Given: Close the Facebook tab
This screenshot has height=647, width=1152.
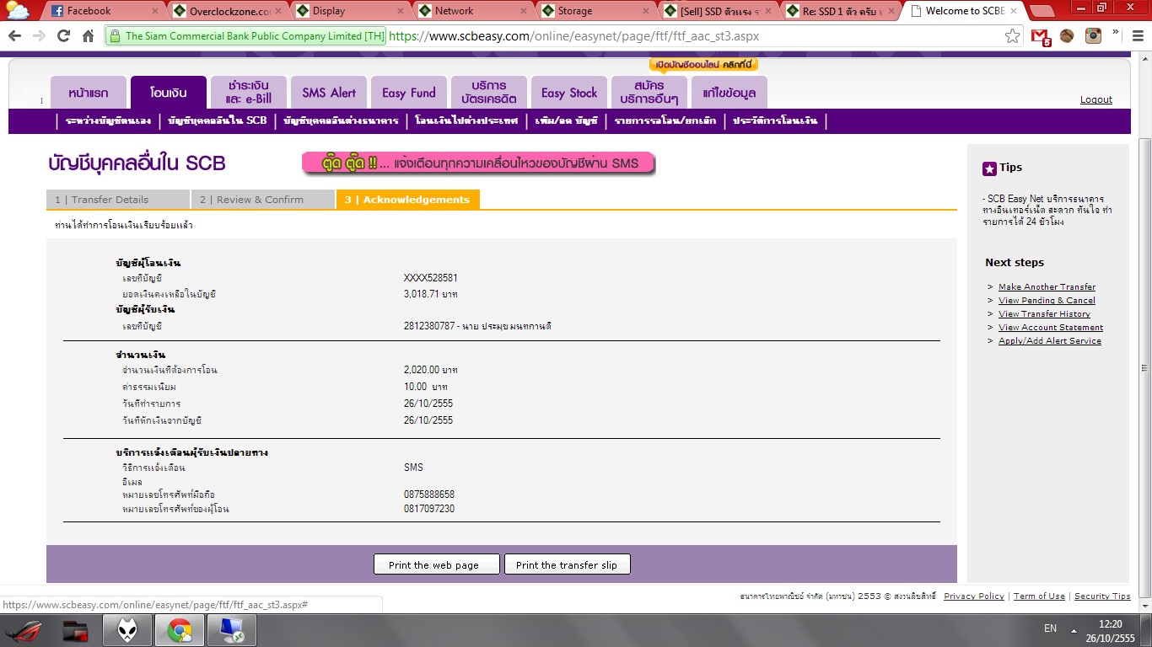Looking at the screenshot, I should tap(154, 11).
